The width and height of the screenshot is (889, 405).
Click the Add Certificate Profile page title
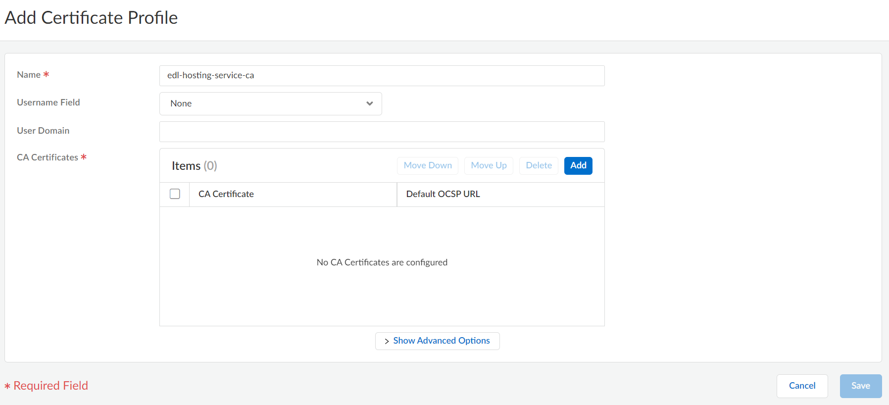(91, 18)
